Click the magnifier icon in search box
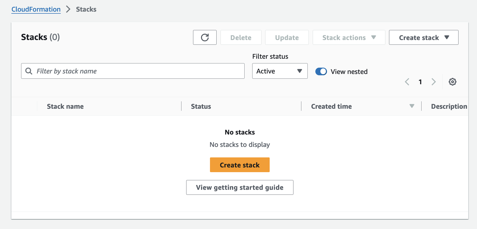The width and height of the screenshot is (477, 229). [x=29, y=71]
